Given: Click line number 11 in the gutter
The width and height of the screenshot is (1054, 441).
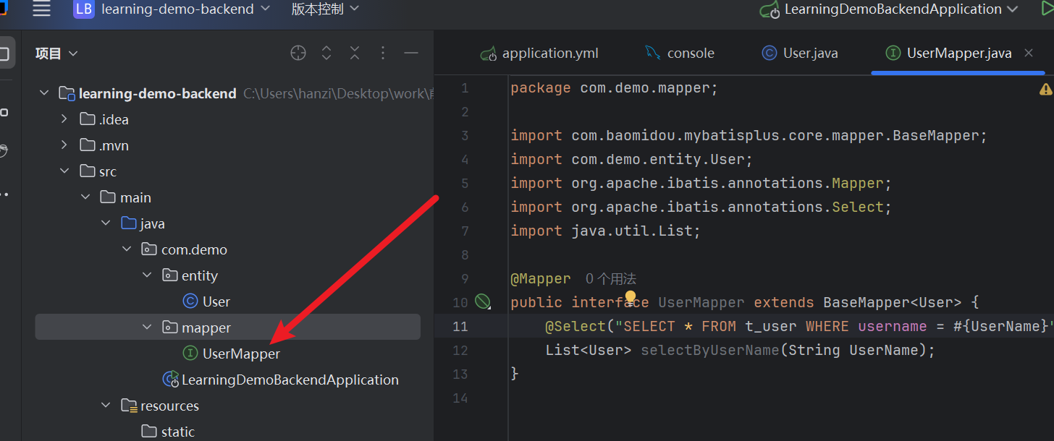Looking at the screenshot, I should click(460, 326).
